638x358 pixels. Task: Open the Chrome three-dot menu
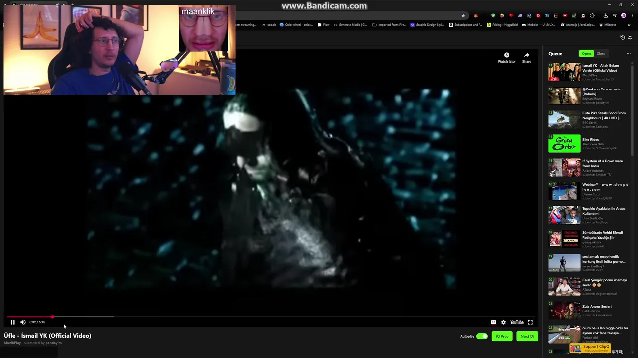pos(632,16)
